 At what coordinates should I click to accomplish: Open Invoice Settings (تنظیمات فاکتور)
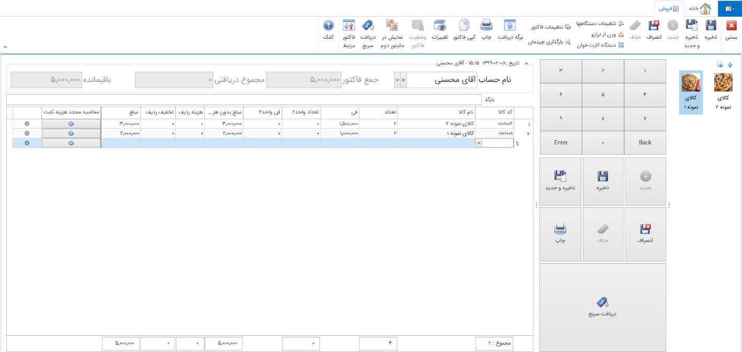tap(549, 27)
